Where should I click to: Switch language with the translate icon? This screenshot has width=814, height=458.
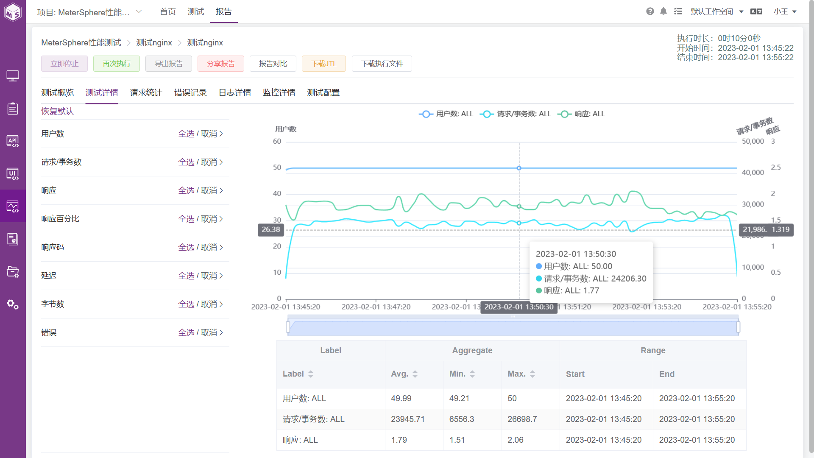click(756, 11)
